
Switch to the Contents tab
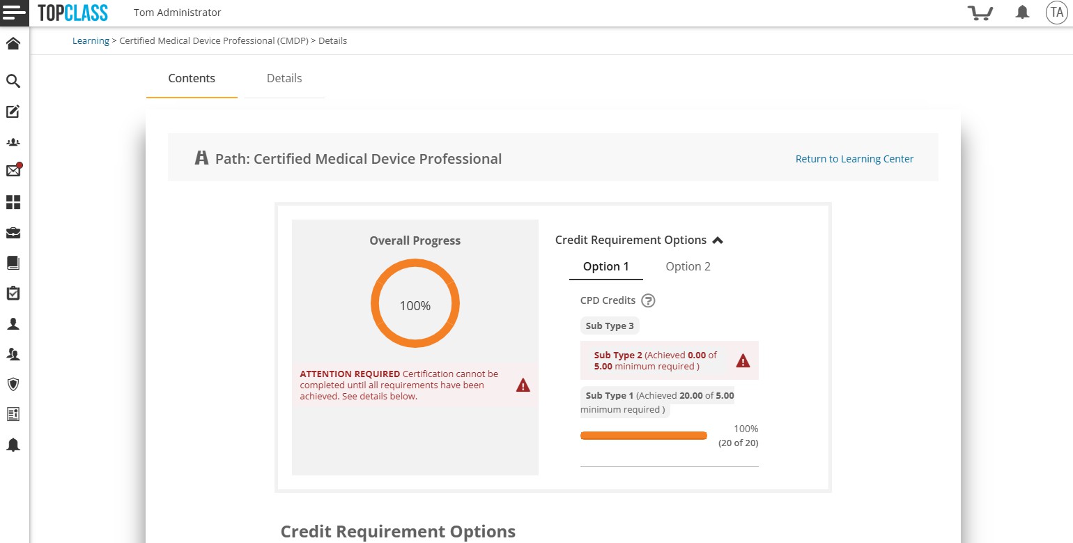(x=192, y=78)
